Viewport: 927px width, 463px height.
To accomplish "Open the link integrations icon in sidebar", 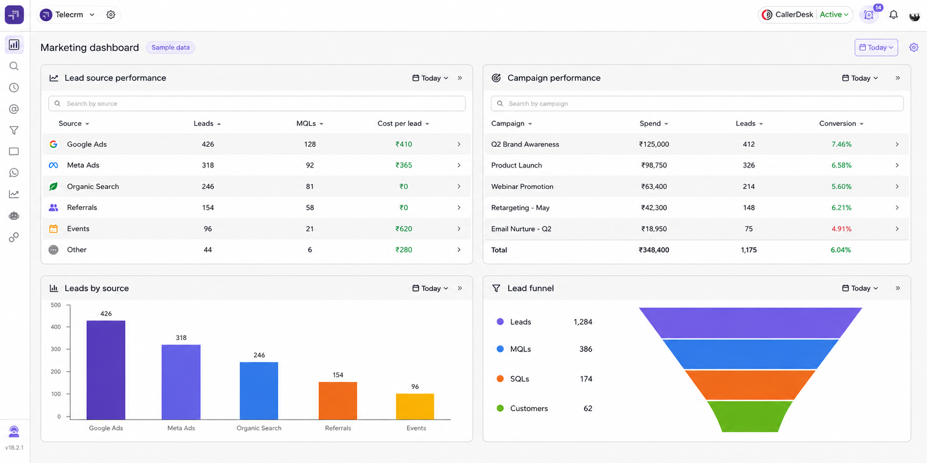I will (14, 237).
